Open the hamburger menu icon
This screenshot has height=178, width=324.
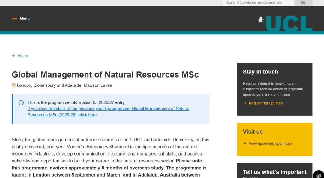[x=14, y=19]
